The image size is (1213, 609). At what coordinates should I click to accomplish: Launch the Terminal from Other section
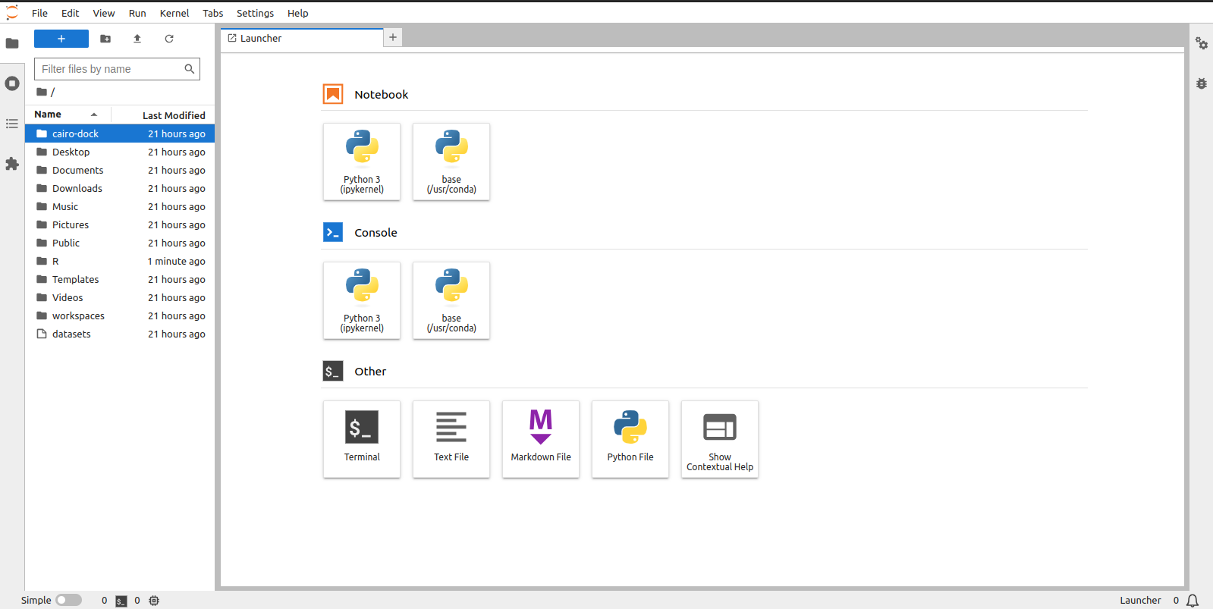pos(362,438)
